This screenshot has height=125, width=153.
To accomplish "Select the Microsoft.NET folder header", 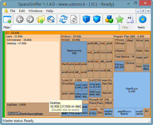I will click(96, 99).
